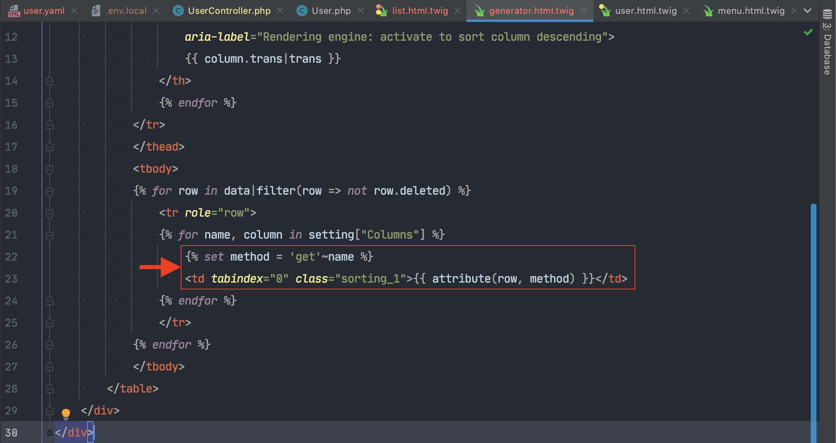836x443 pixels.
Task: Close the generator.html.twig tab
Action: pos(584,11)
